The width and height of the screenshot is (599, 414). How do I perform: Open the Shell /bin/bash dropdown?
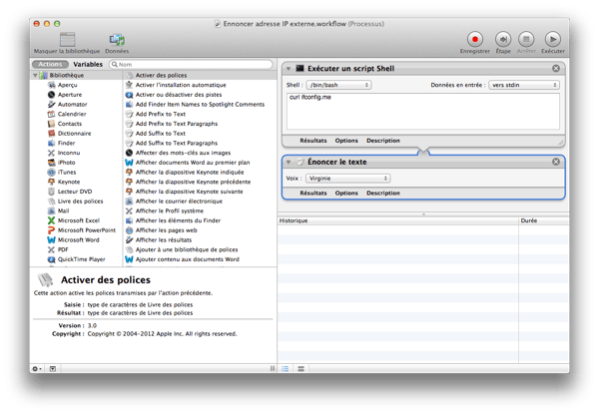click(x=339, y=86)
